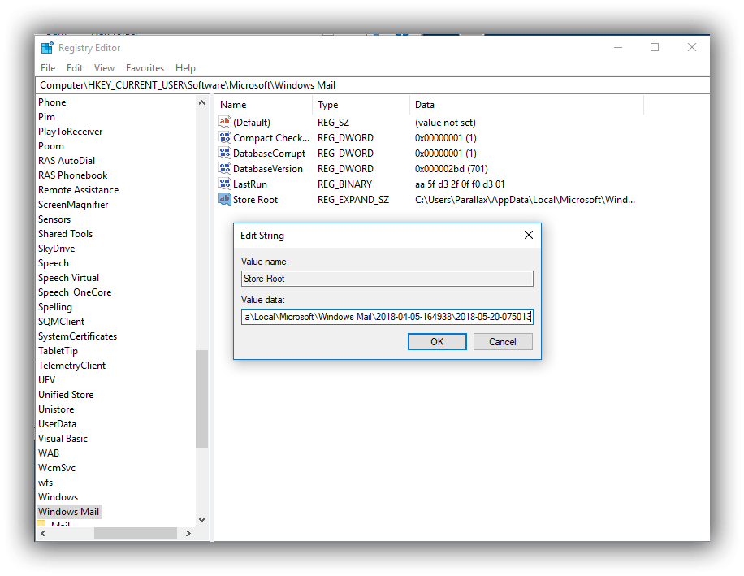Open the Help menu
Viewport: 744px width, 576px height.
pos(185,68)
